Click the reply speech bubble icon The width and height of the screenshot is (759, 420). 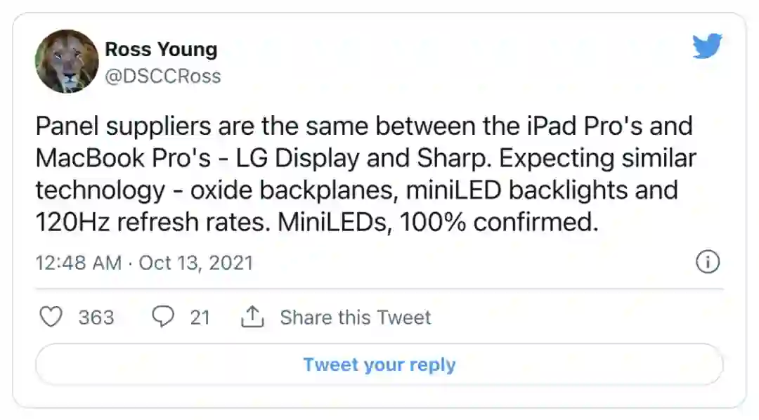coord(163,317)
